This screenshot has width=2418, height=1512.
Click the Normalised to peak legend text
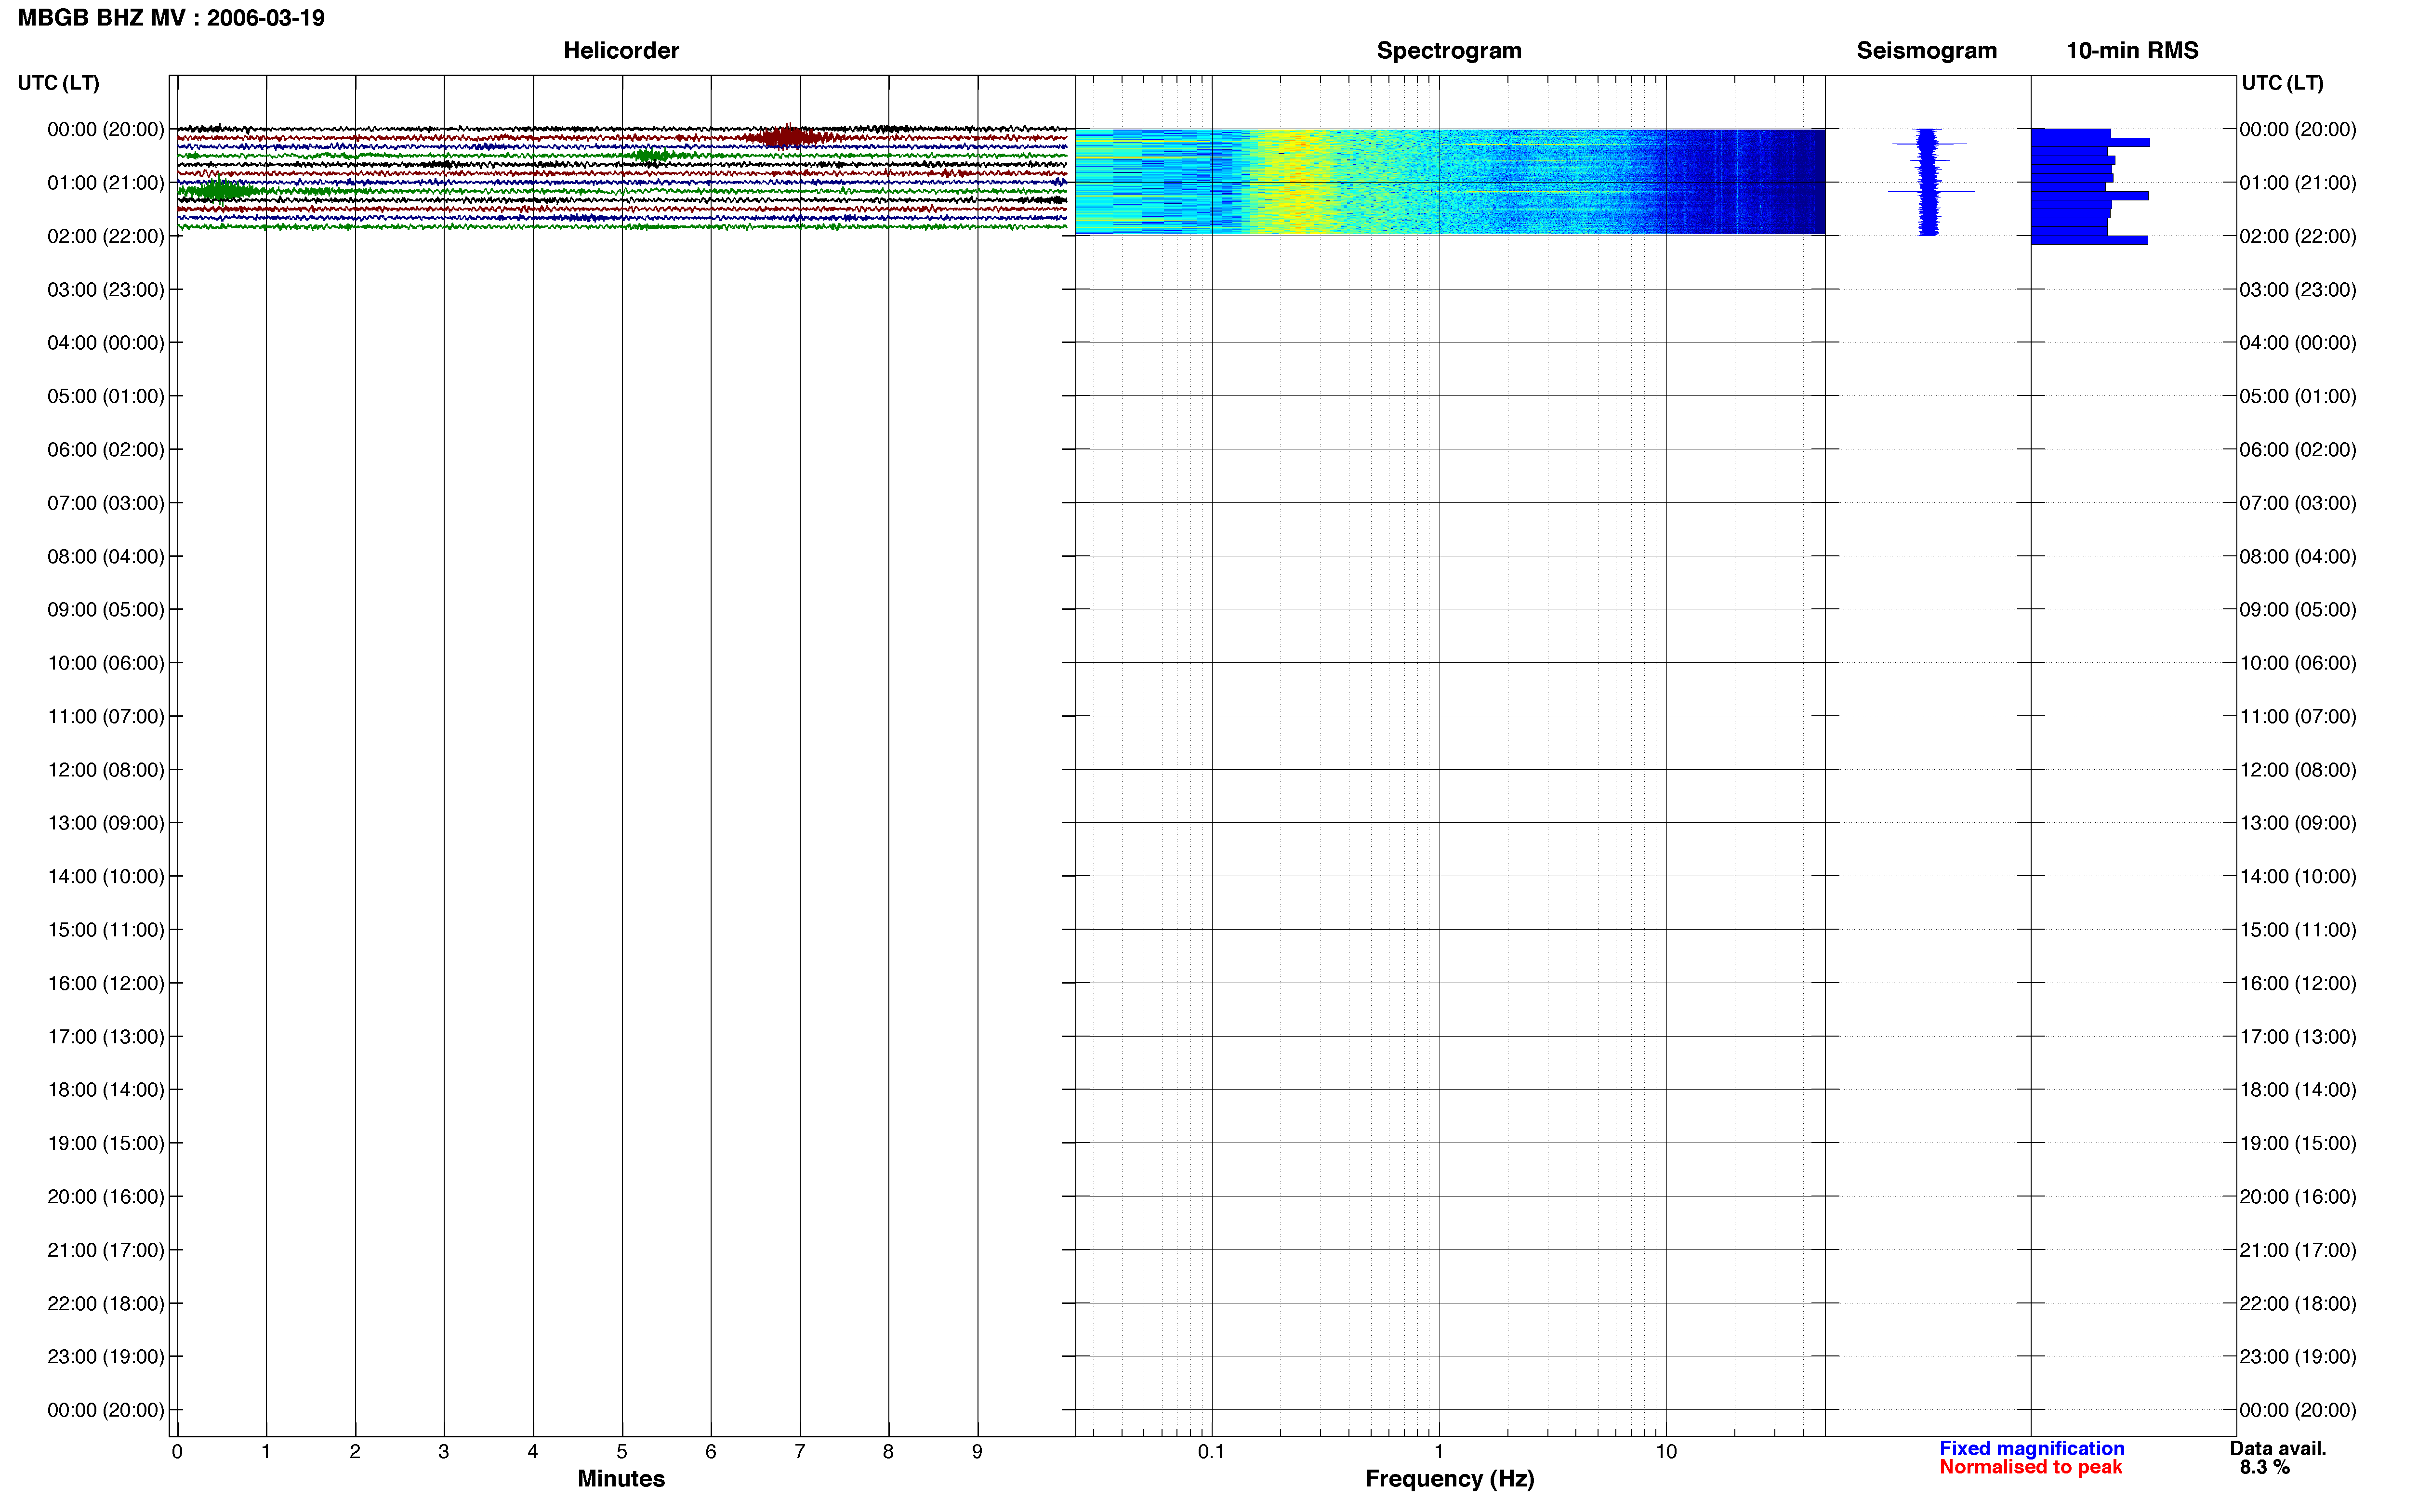(x=2030, y=1467)
